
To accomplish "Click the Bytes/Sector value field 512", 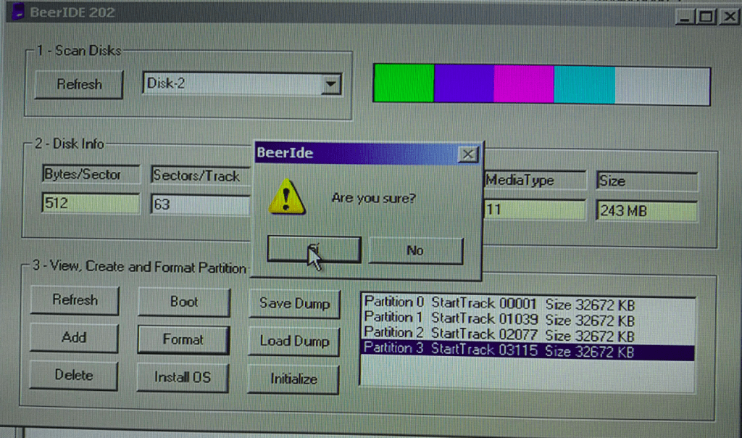I will 90,204.
